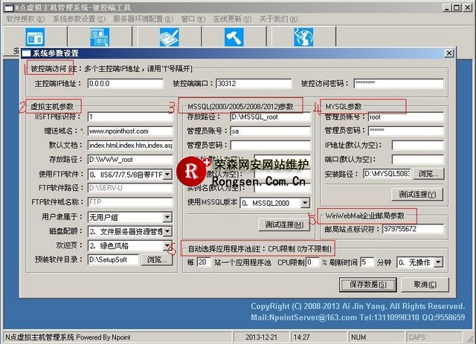The width and height of the screenshot is (476, 344).
Task: Expand the 用户隶属于 combo box
Action: coord(167,217)
